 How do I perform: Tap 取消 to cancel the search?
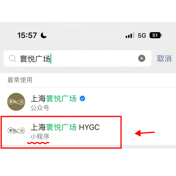pos(164,59)
